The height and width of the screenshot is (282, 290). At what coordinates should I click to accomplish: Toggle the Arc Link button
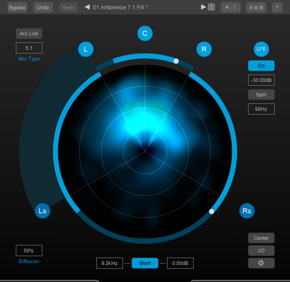[x=29, y=34]
